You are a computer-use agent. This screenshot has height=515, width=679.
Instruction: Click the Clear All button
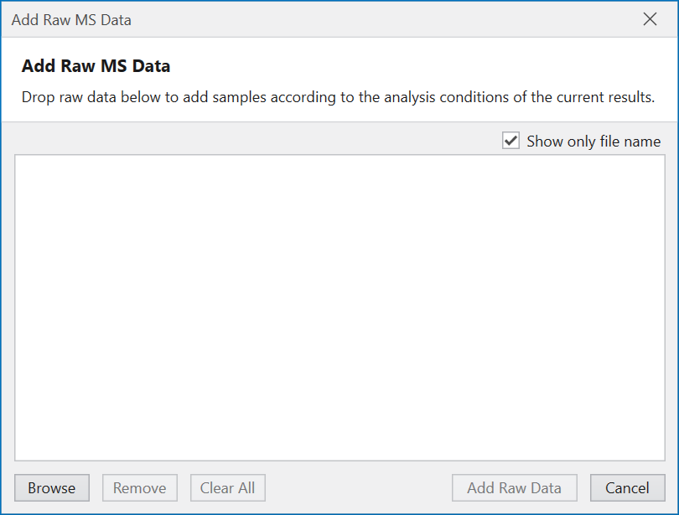coord(227,488)
